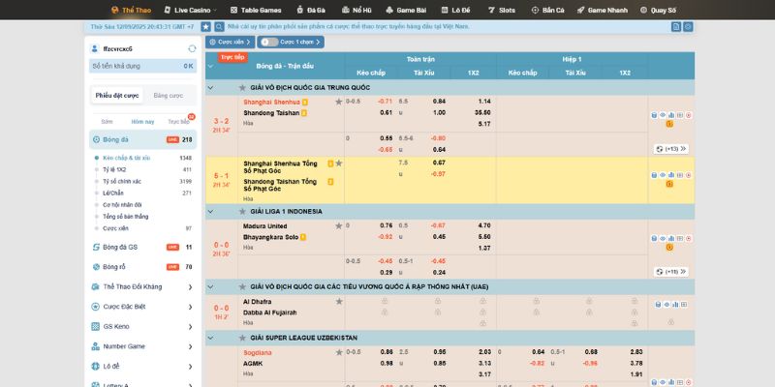This screenshot has height=387, width=775.
Task: Open the document icon at the right of the top bar
Action: click(676, 27)
